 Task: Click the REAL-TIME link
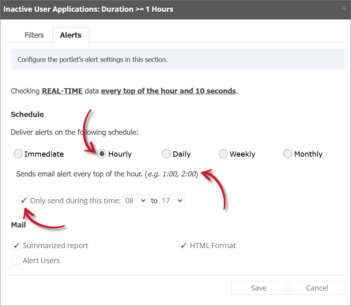62,91
